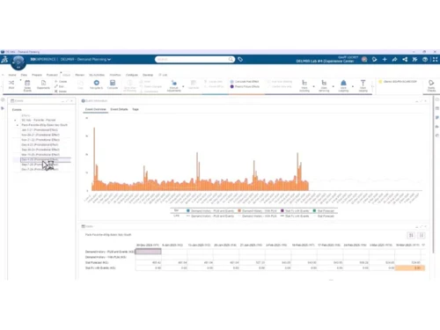
Task: Click the blue Navigate to circle icon
Action: (96, 83)
